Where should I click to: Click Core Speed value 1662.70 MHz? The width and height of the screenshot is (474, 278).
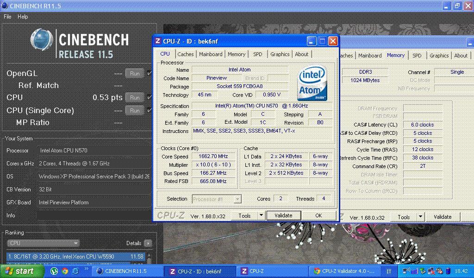tap(213, 157)
